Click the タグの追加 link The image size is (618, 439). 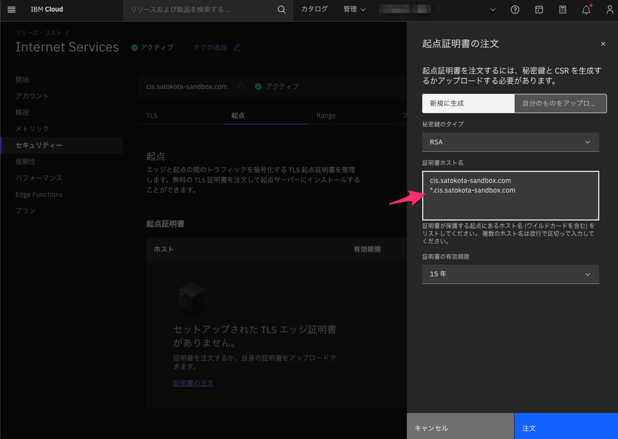[x=210, y=47]
